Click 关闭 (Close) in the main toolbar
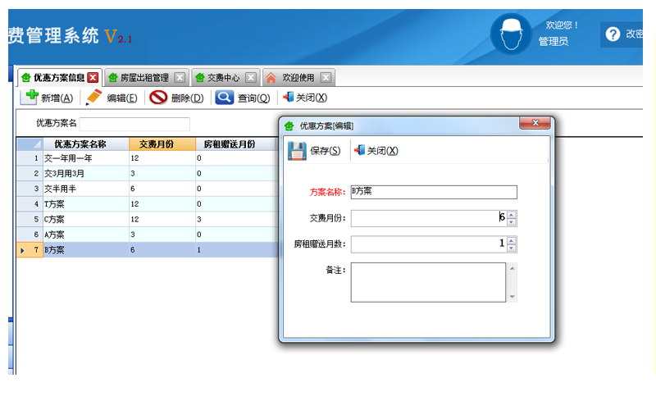656x410 pixels. 288,98
